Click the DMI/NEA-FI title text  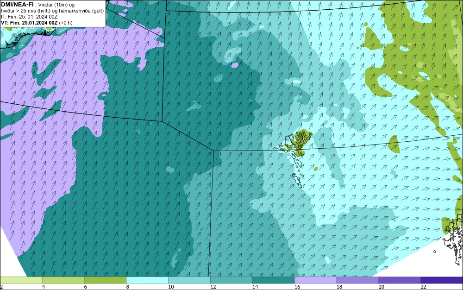[17, 5]
